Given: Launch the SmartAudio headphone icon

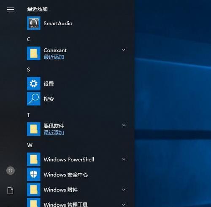Looking at the screenshot, I should click(x=34, y=23).
